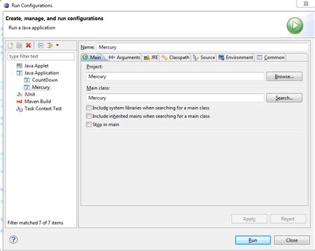Open the filter dropdown arrow in toolbar
315x251 pixels.
(57, 45)
